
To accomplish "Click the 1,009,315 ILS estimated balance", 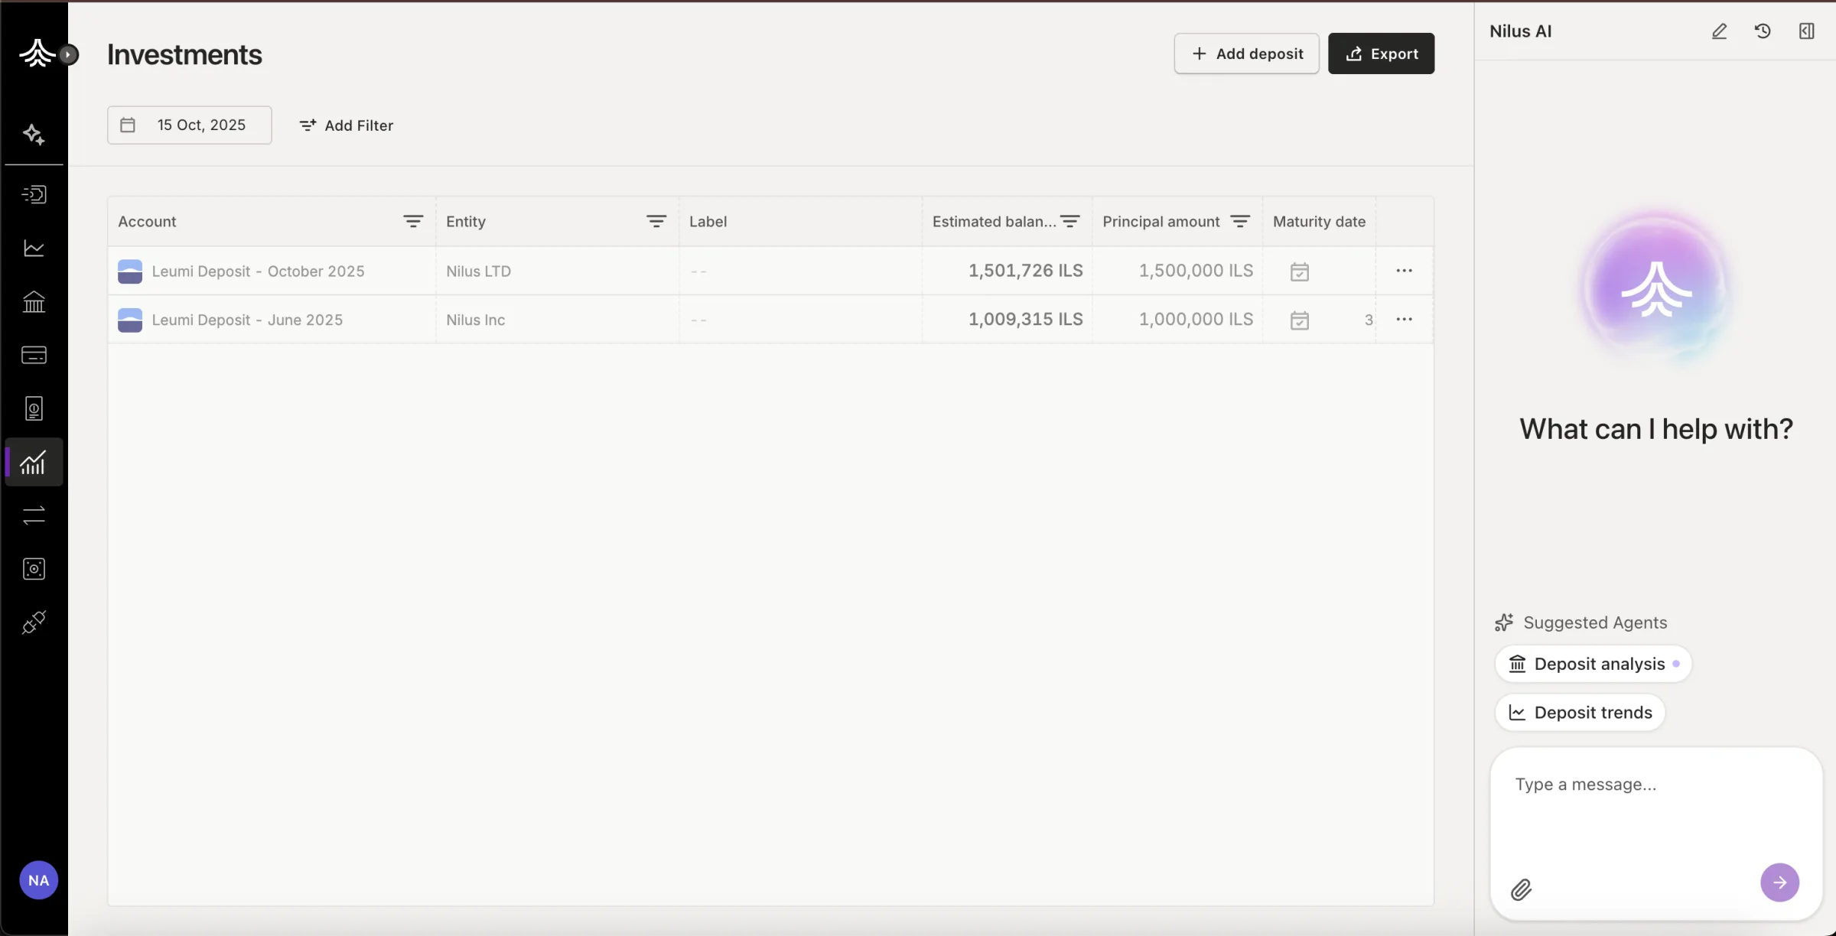I will pos(1025,320).
